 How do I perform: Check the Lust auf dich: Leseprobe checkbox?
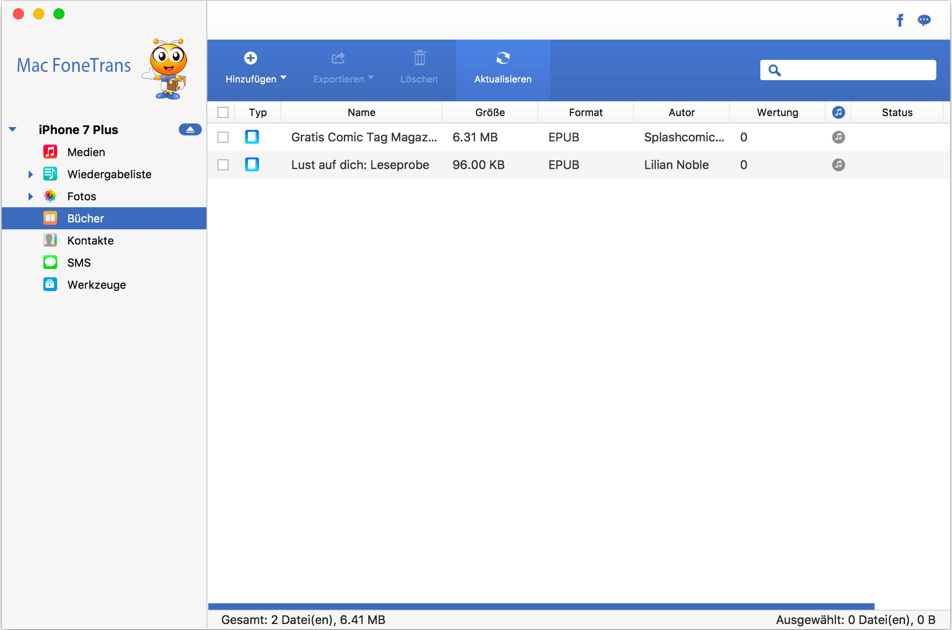pos(223,165)
